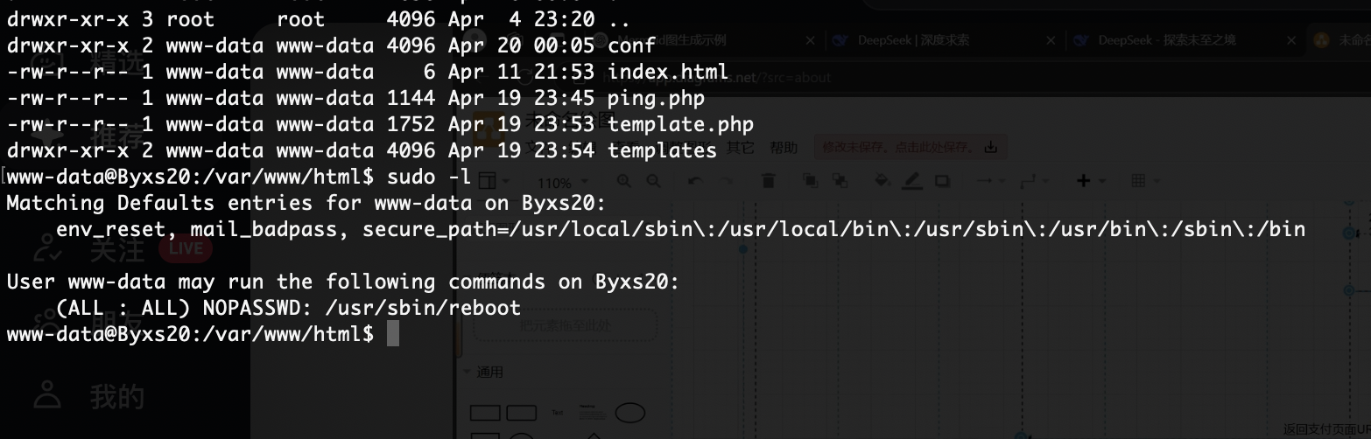This screenshot has height=439, width=1371.
Task: Click the delete trash can icon
Action: [769, 181]
